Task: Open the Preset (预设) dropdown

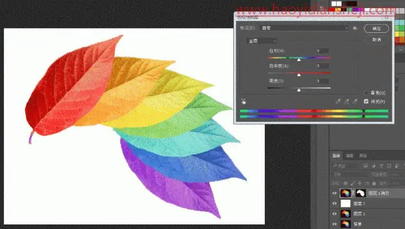Action: 304,28
